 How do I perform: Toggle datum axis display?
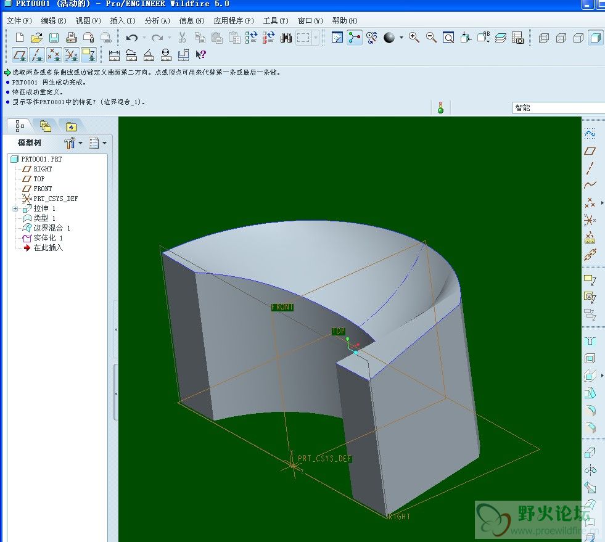pyautogui.click(x=37, y=55)
